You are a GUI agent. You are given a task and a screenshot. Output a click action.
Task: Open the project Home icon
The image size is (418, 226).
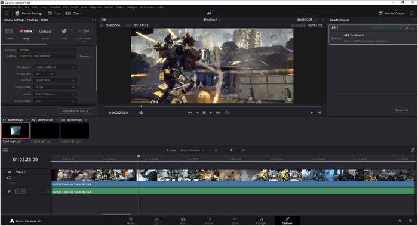tap(400, 221)
